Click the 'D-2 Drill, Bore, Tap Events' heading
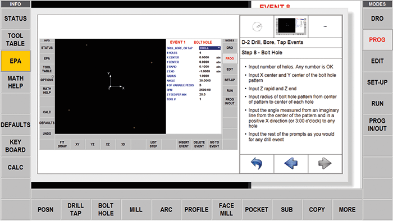Image resolution: width=393 pixels, height=221 pixels. (x=272, y=42)
